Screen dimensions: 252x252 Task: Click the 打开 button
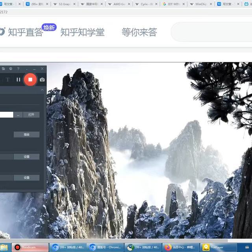31,115
